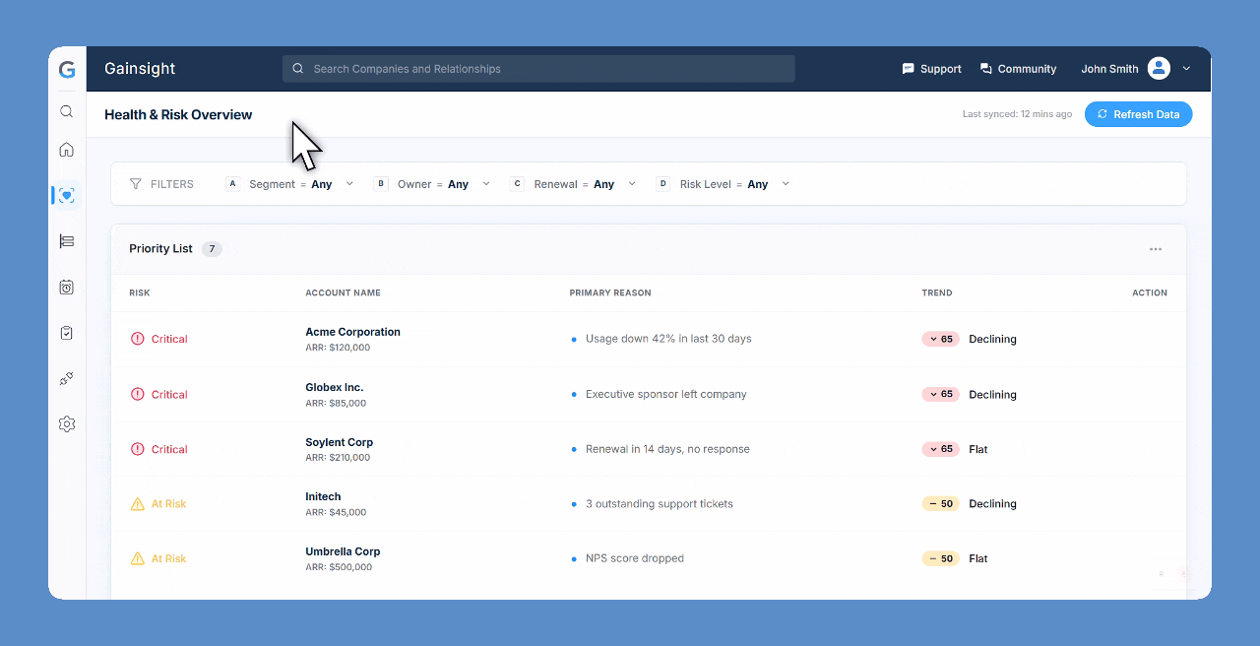1260x646 pixels.
Task: Click the Connectors plug icon in the sidebar
Action: coord(66,378)
